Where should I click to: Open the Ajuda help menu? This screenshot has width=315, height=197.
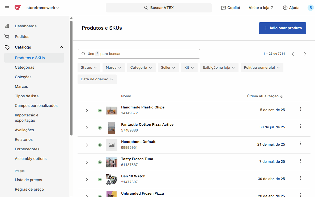tap(291, 8)
